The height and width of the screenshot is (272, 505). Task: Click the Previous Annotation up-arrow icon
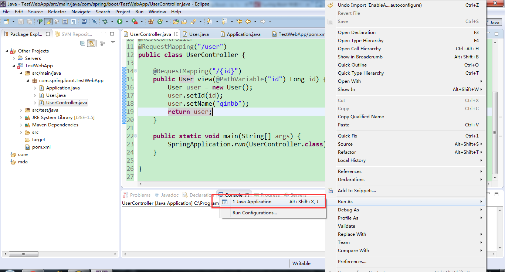coord(224,22)
